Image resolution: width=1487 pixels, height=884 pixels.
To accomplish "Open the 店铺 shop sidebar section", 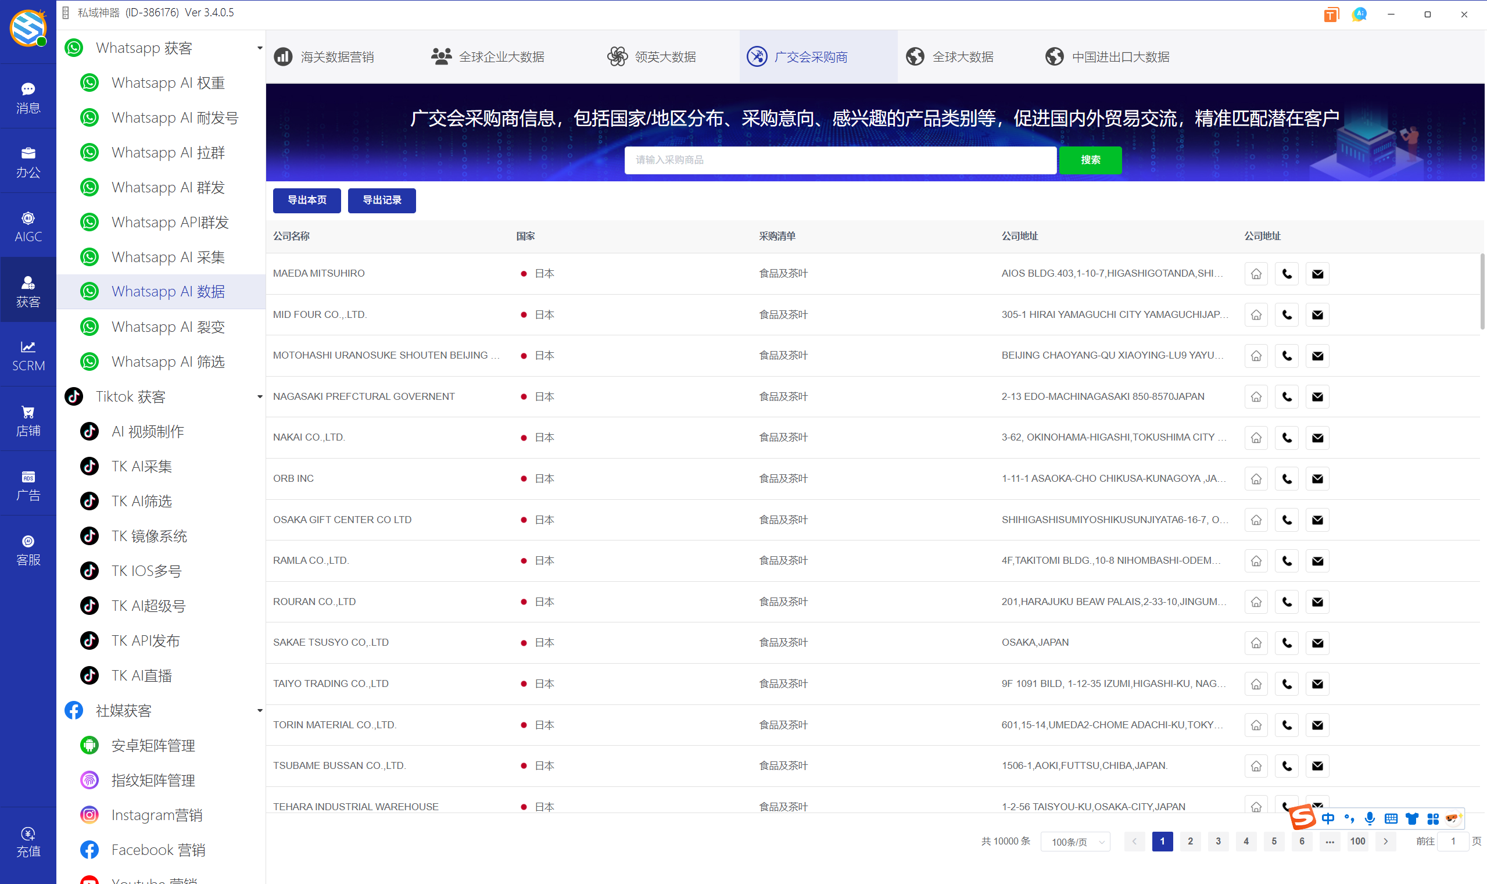I will pos(28,421).
